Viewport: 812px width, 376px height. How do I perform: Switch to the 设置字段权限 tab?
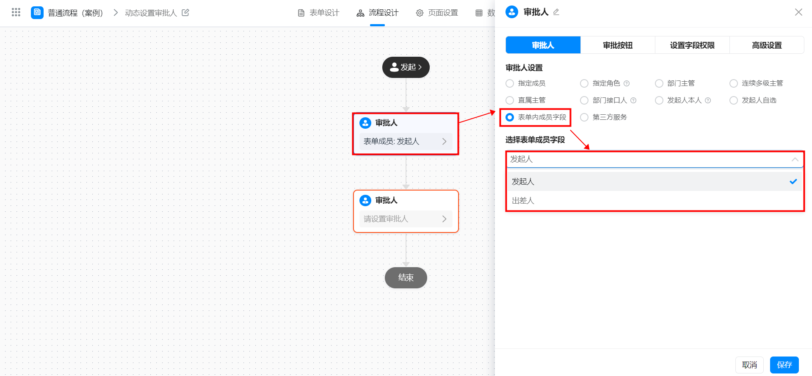point(692,45)
